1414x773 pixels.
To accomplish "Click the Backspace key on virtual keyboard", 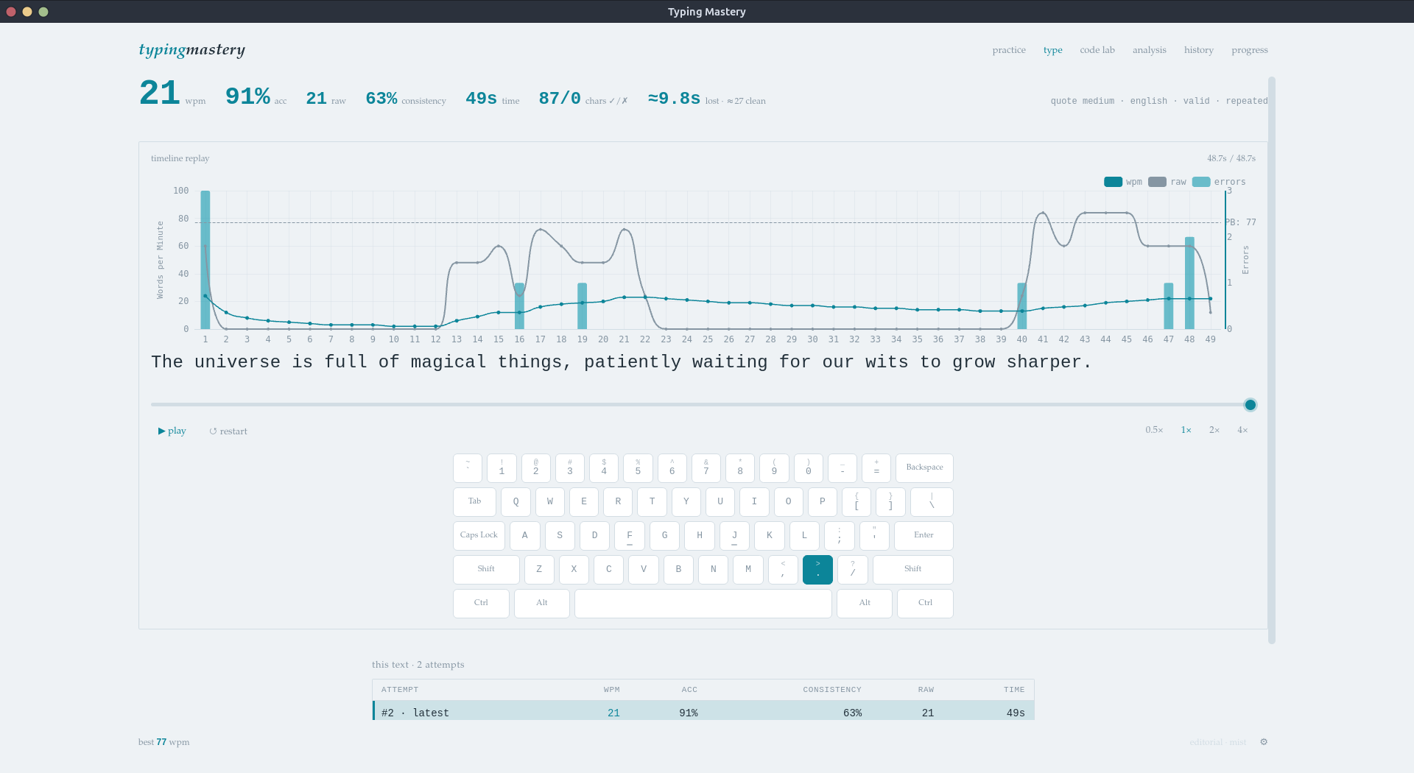I will (924, 468).
